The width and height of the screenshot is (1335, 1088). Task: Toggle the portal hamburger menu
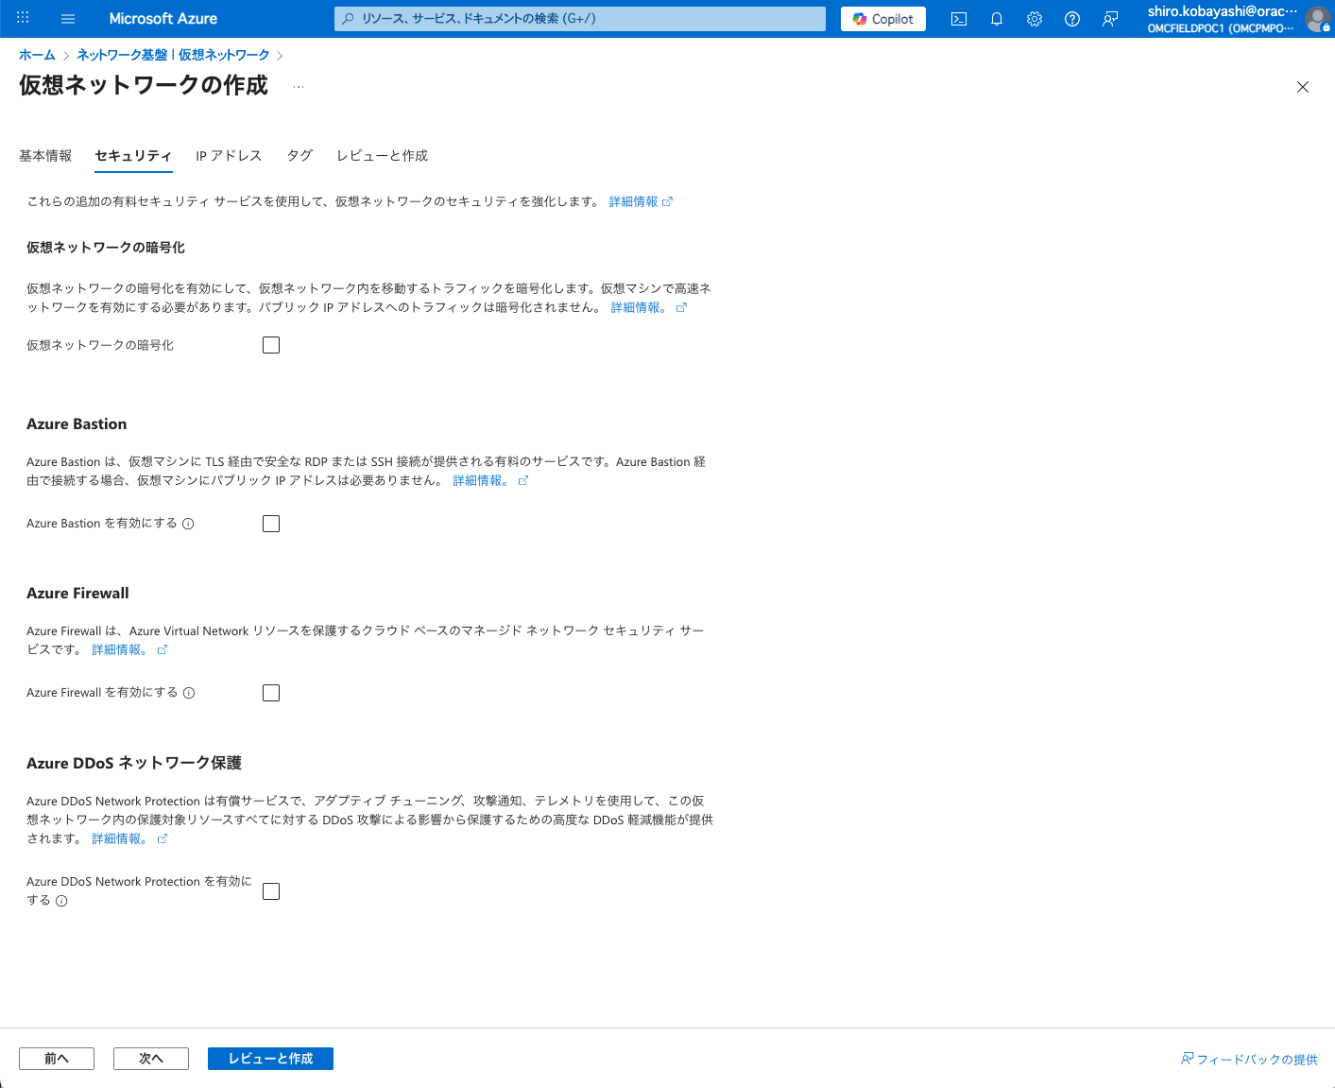click(x=67, y=18)
